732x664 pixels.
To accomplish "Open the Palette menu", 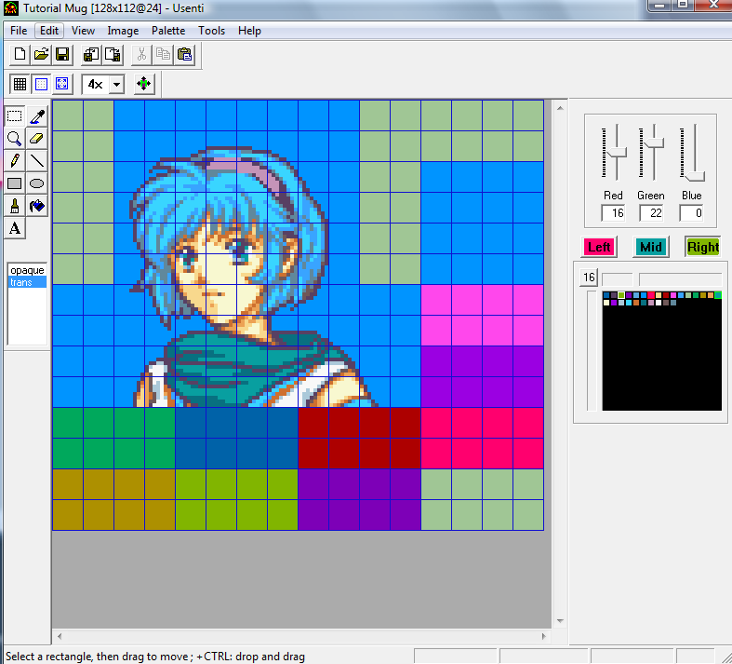I will 168,31.
